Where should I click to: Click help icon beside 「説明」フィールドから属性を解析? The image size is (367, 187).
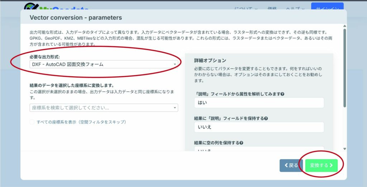click(x=283, y=94)
